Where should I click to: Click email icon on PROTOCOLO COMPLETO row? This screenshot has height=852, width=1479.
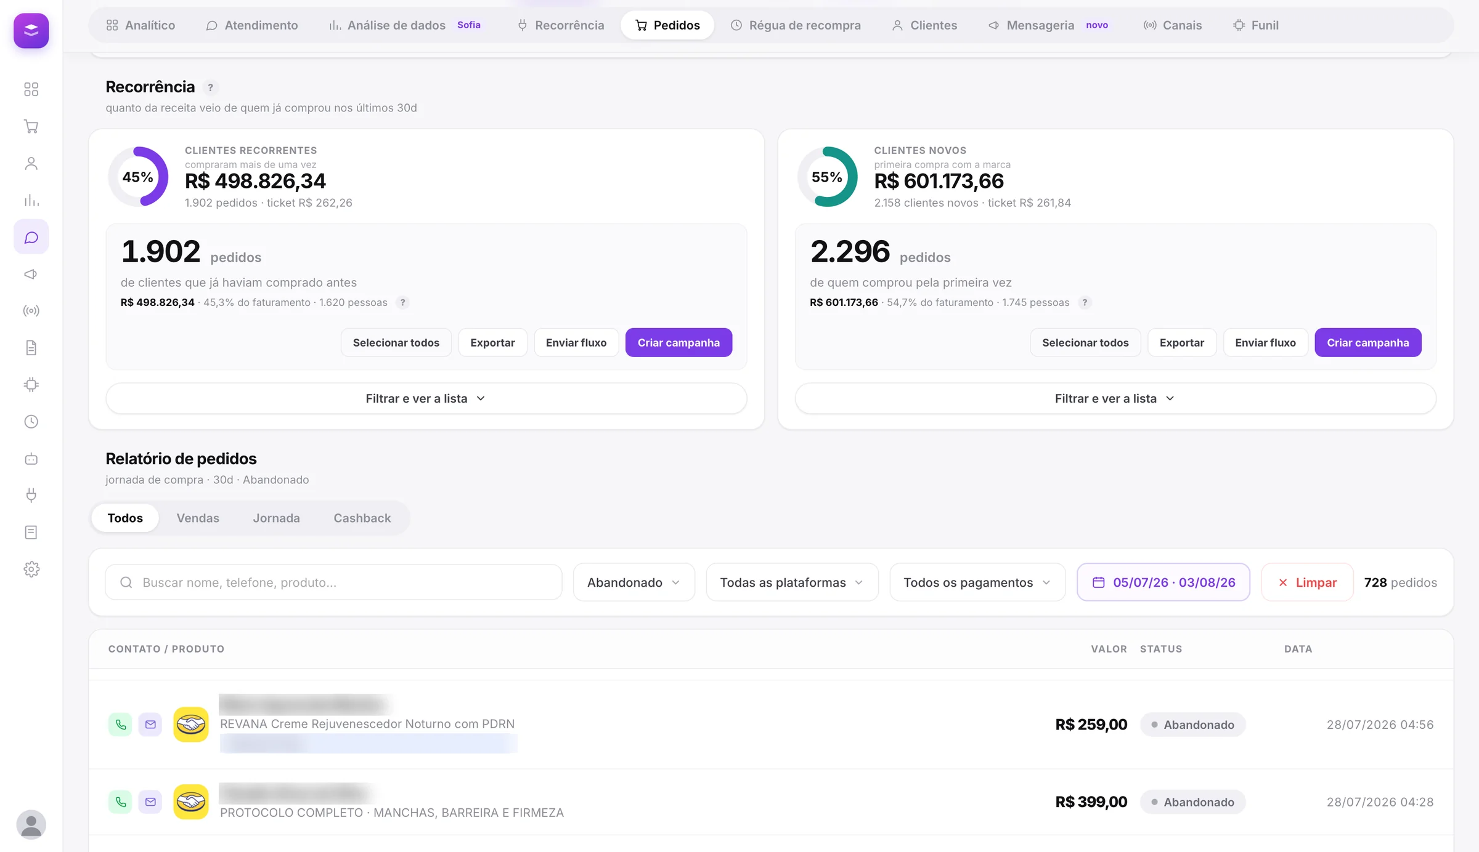pyautogui.click(x=150, y=802)
